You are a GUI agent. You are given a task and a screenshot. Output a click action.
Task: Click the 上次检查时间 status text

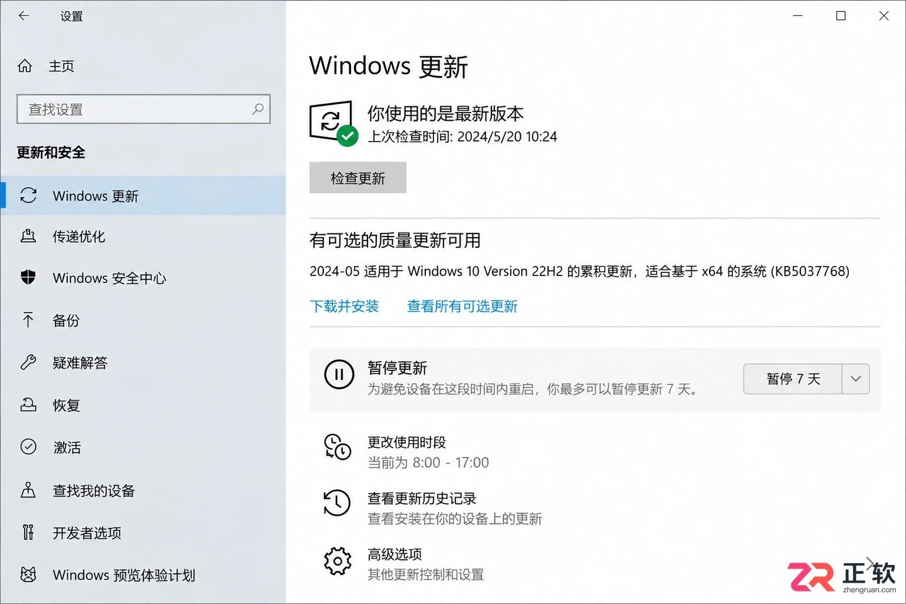pyautogui.click(x=462, y=137)
